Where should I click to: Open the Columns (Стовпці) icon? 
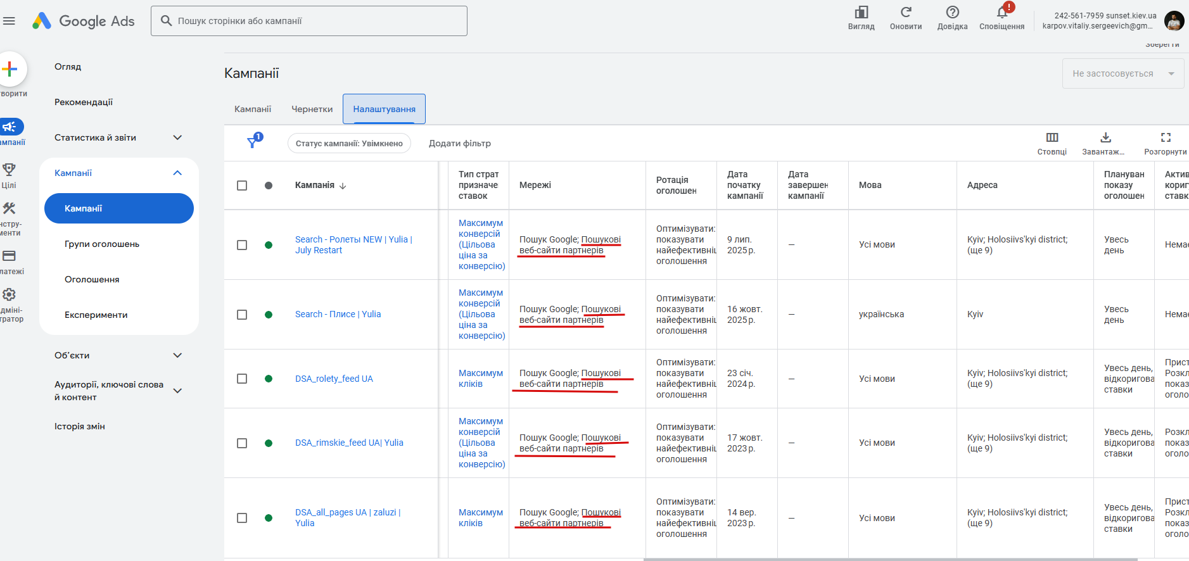tap(1052, 138)
